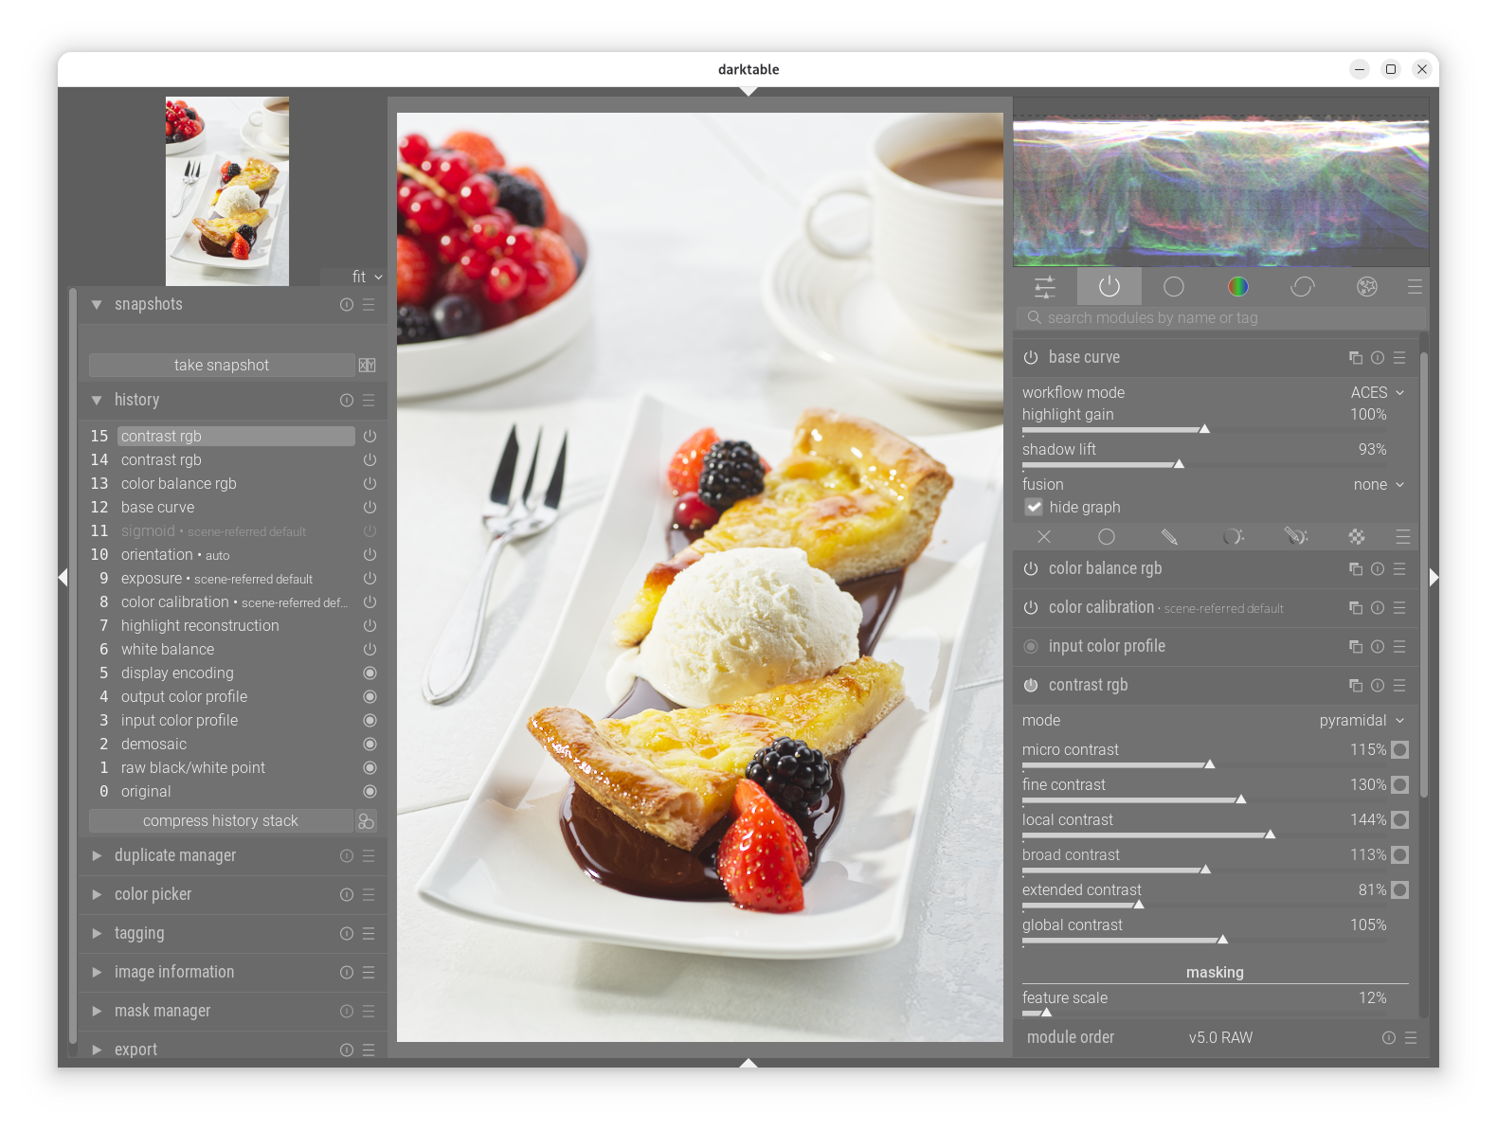This screenshot has width=1497, height=1131.
Task: Select drawn and parametric mask blending
Action: [x=1295, y=537]
